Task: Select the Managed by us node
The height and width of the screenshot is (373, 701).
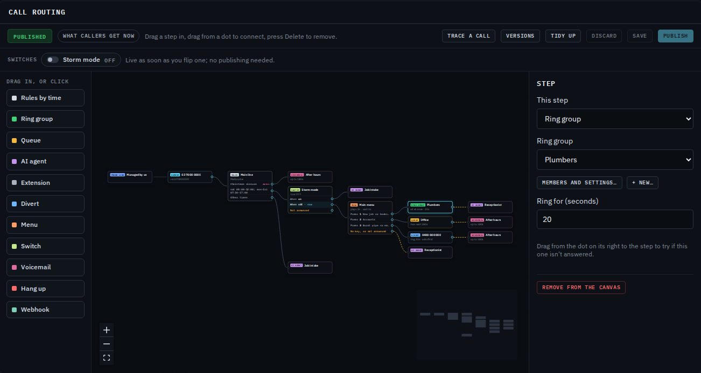Action: point(130,177)
